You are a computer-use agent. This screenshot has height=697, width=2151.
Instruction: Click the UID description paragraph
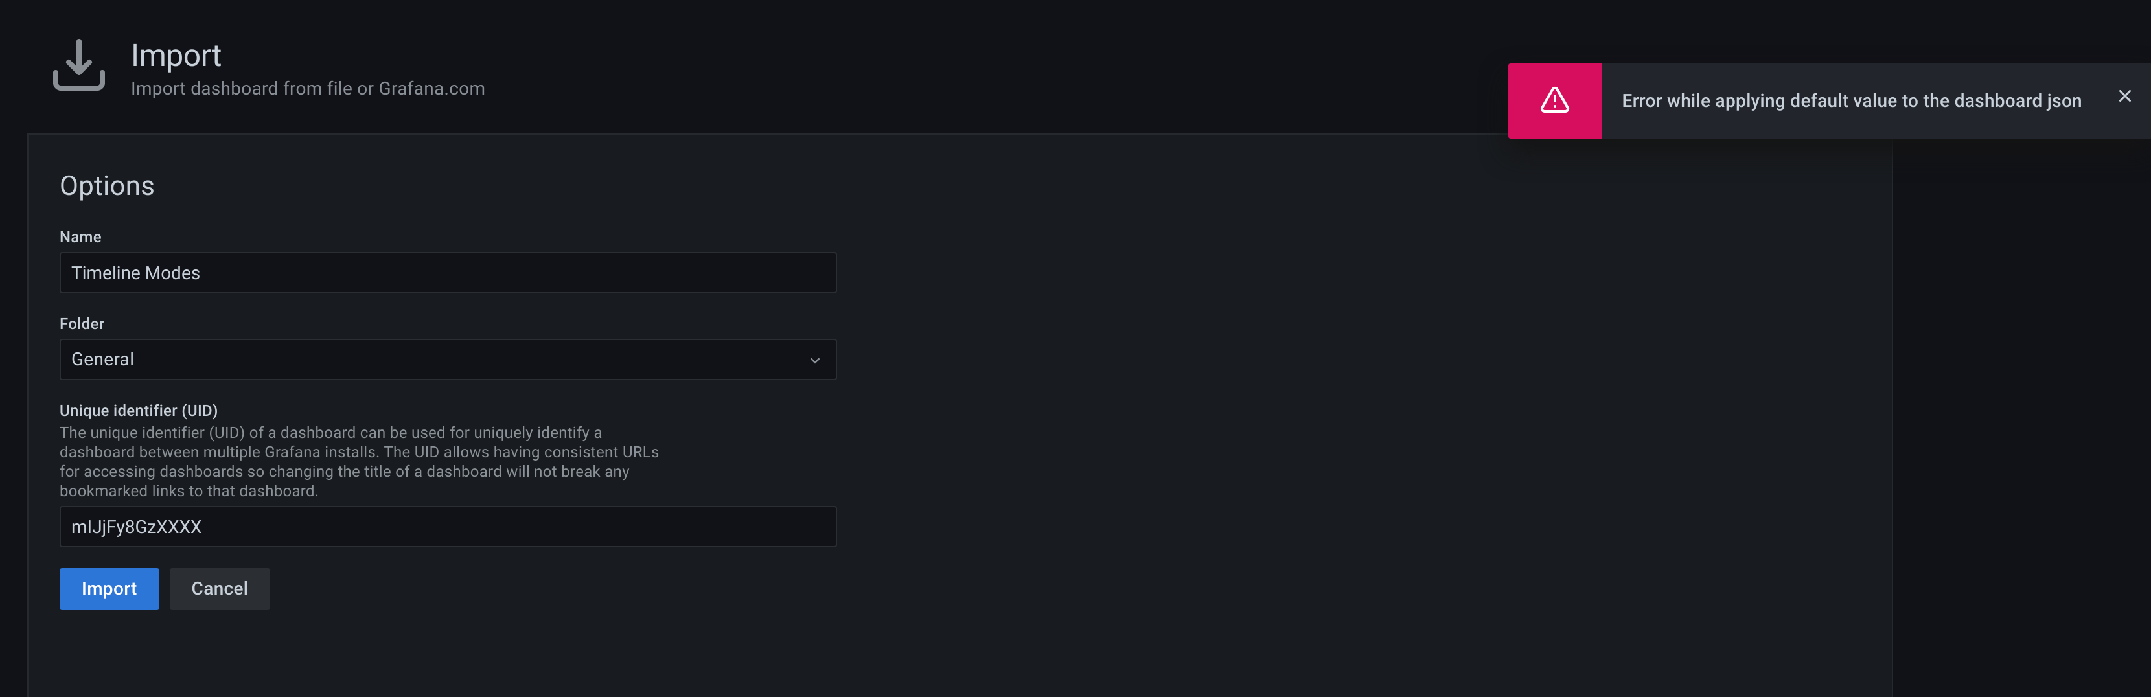(359, 462)
